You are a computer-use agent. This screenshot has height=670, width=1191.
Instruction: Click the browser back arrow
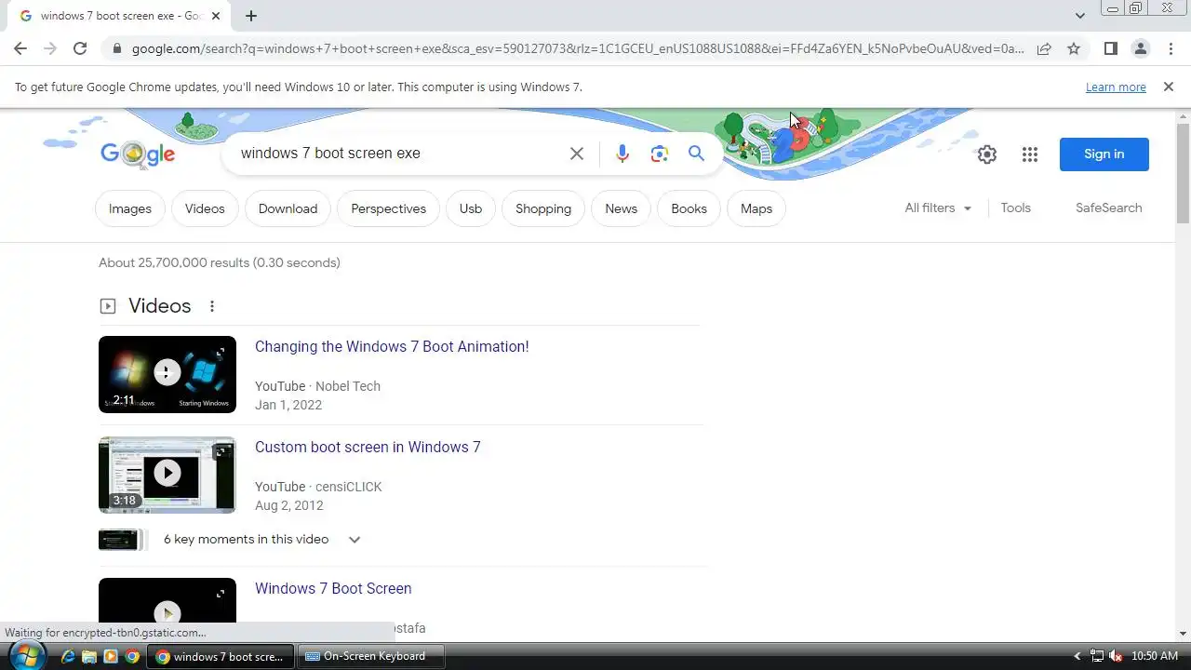click(20, 48)
